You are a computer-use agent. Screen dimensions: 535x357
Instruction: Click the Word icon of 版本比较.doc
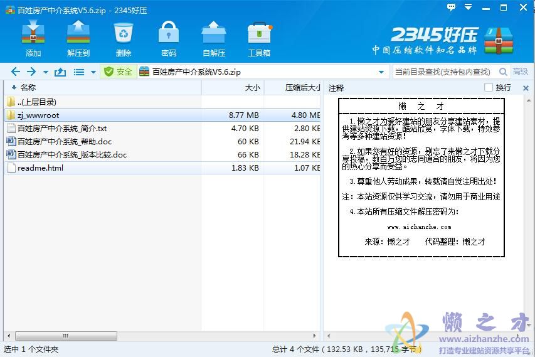pos(11,154)
